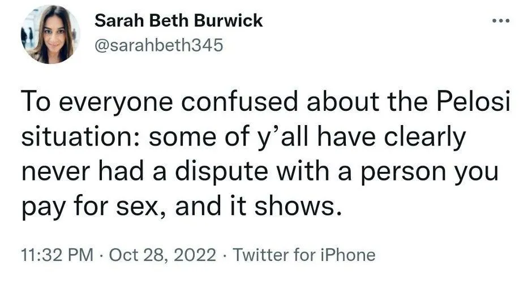
Task: Click the 11:32 PM timestamp
Action: click(x=57, y=255)
